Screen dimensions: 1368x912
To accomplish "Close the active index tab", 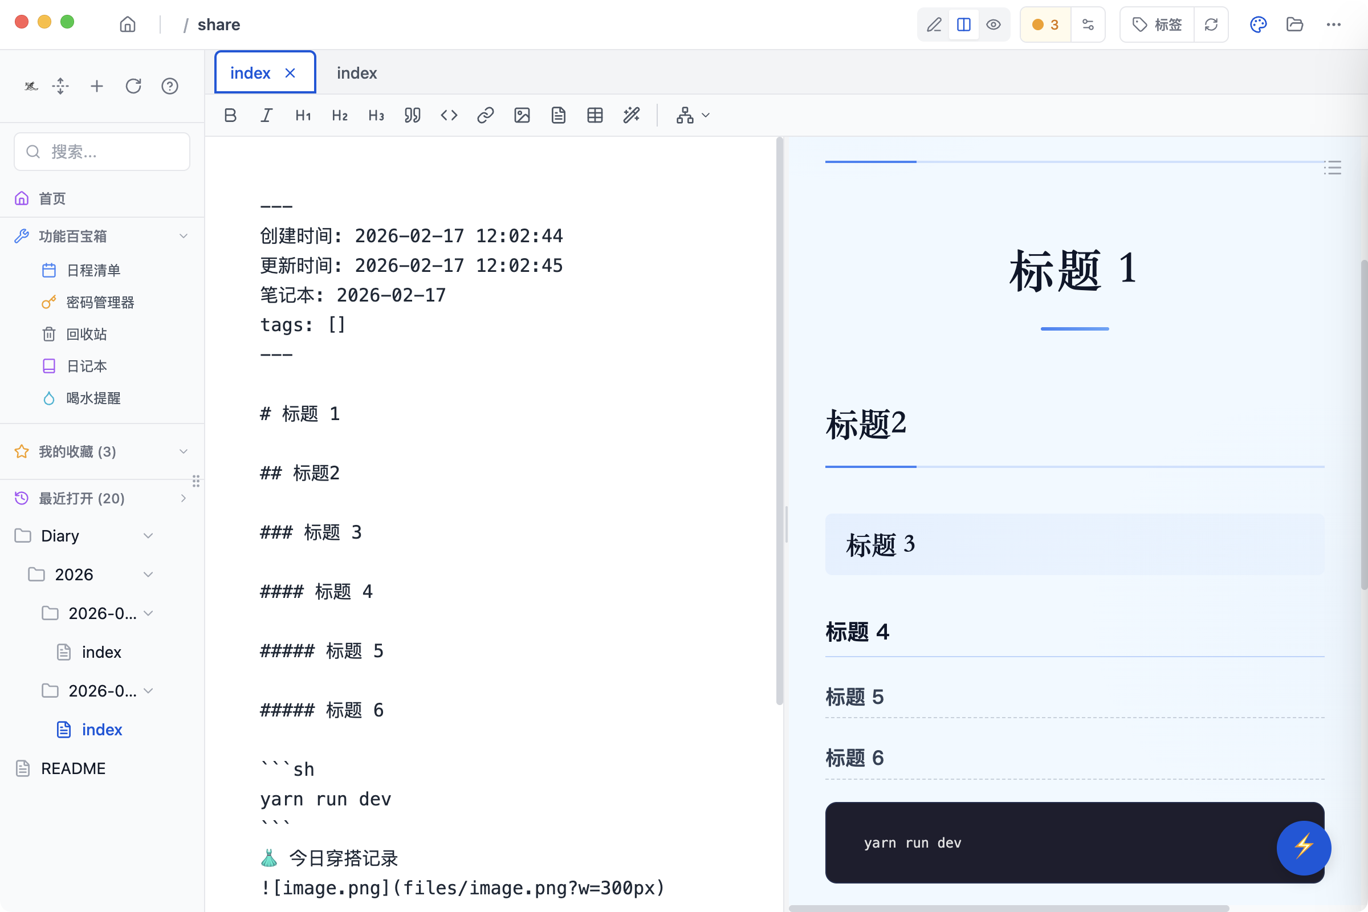I will (x=290, y=72).
